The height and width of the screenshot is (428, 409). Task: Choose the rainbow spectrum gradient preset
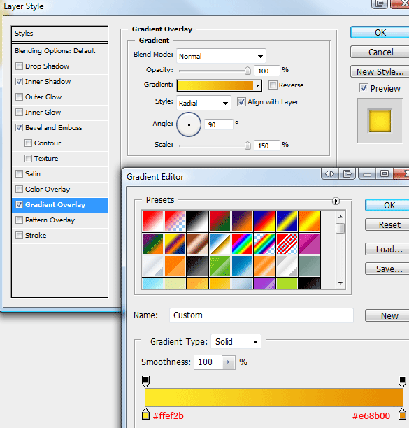242,244
